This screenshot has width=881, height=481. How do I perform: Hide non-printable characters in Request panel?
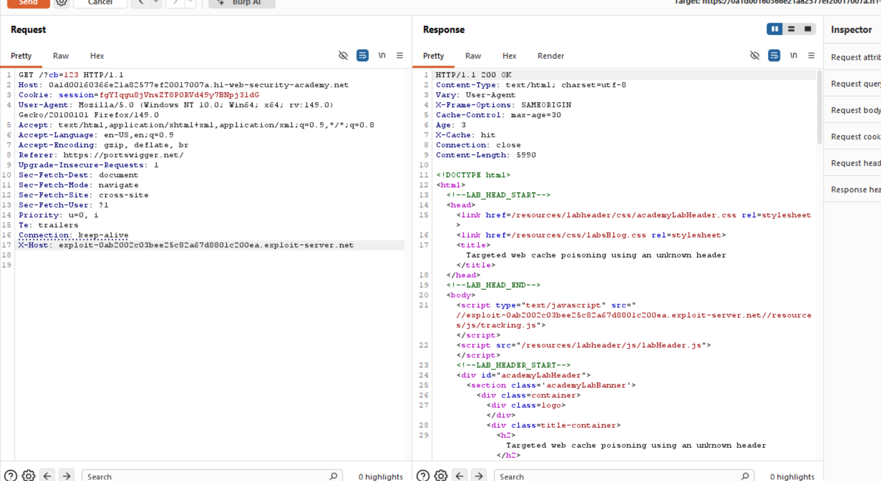click(343, 56)
